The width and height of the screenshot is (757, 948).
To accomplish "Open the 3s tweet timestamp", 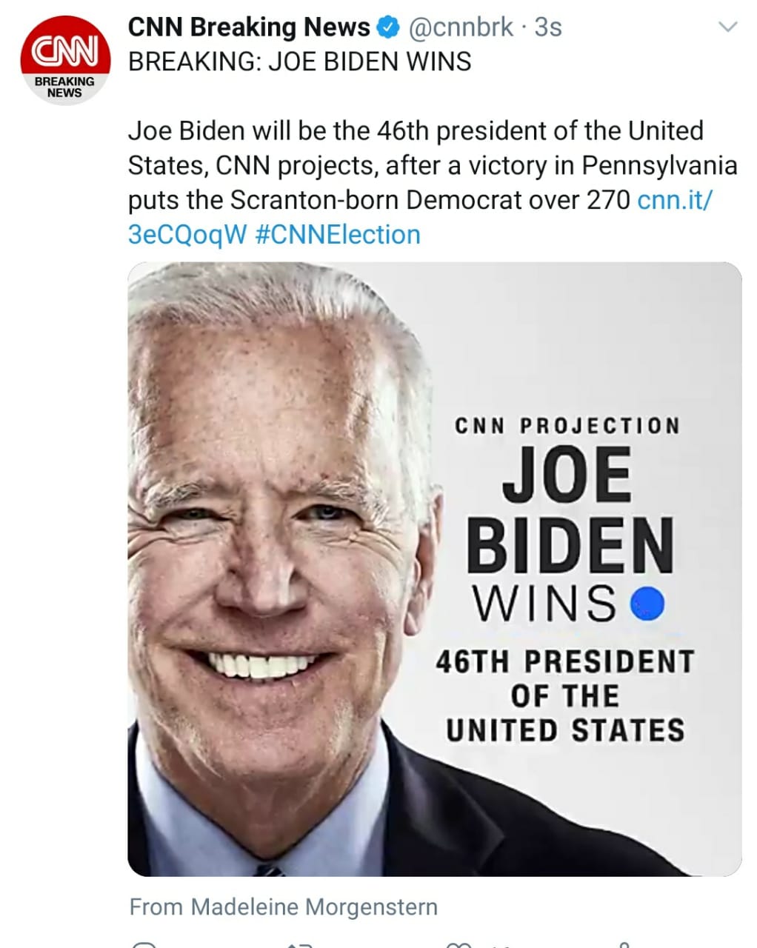I will click(x=548, y=27).
